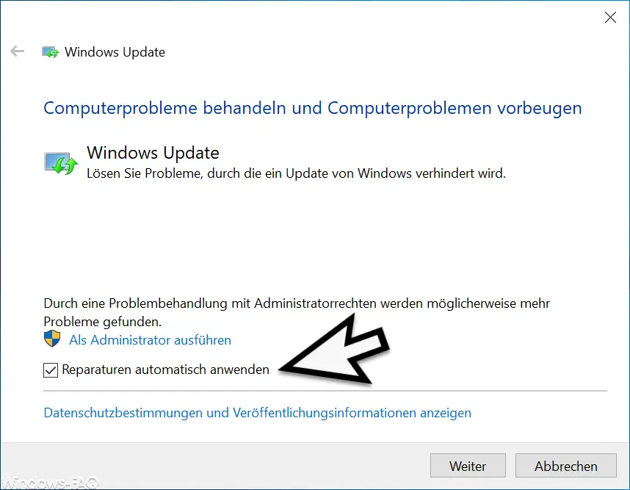
Task: Select the large 'Windows Update' item heading
Action: click(153, 153)
